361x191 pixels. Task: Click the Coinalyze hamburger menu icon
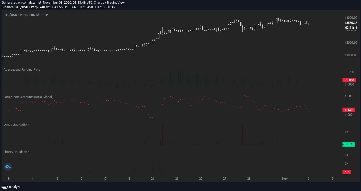click(4, 187)
